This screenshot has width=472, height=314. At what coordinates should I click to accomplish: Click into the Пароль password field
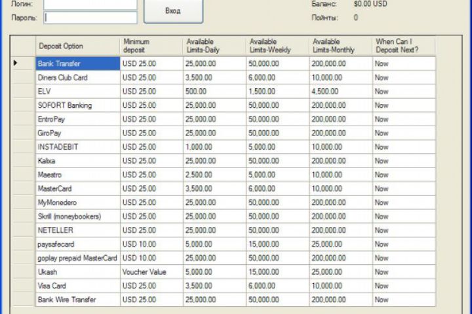pos(90,18)
